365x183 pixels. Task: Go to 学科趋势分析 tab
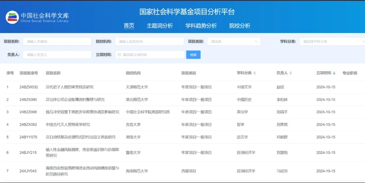coord(201,26)
